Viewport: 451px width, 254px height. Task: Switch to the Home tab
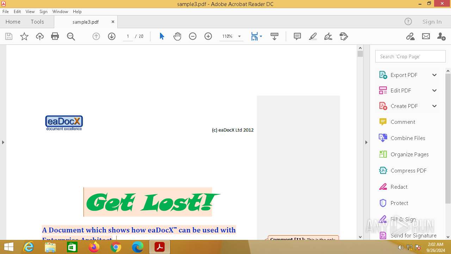pyautogui.click(x=13, y=22)
